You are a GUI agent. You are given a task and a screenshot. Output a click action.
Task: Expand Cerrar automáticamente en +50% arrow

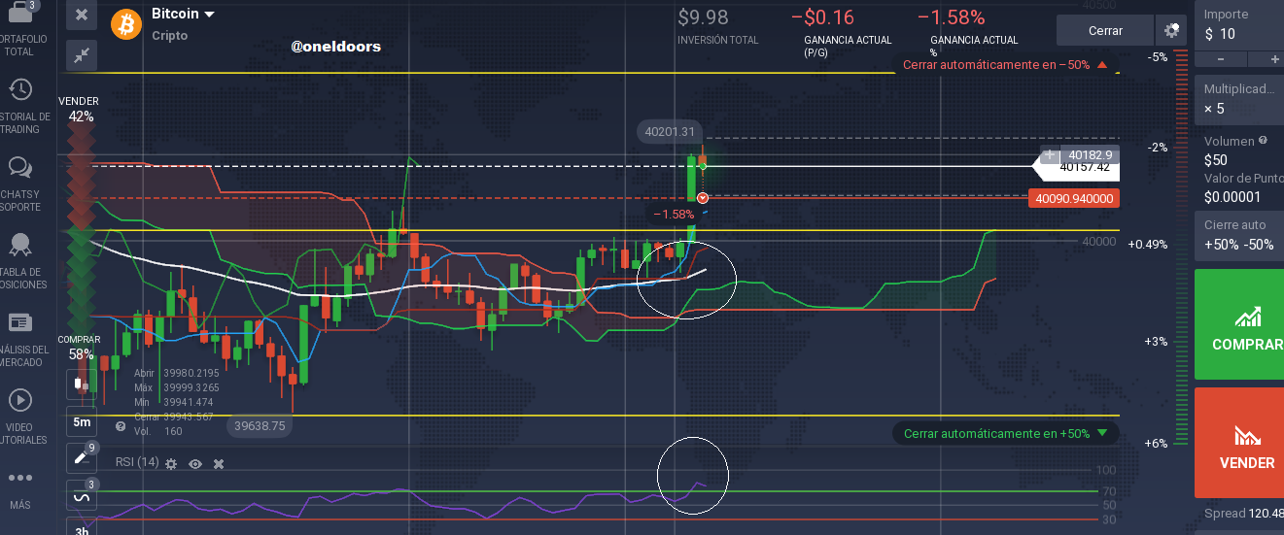click(1101, 433)
